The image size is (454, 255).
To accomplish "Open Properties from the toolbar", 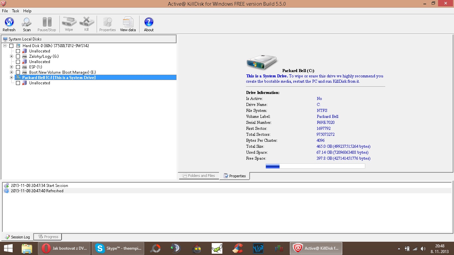I will (x=107, y=22).
